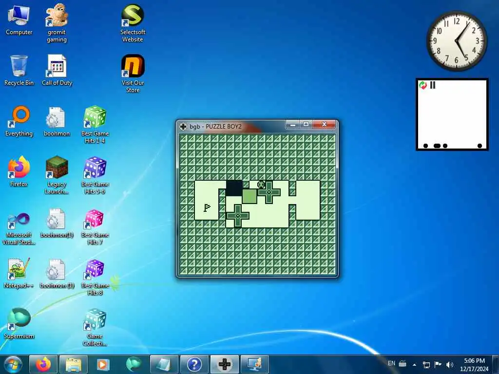Click the refresh arrows icon in the gadget

423,85
